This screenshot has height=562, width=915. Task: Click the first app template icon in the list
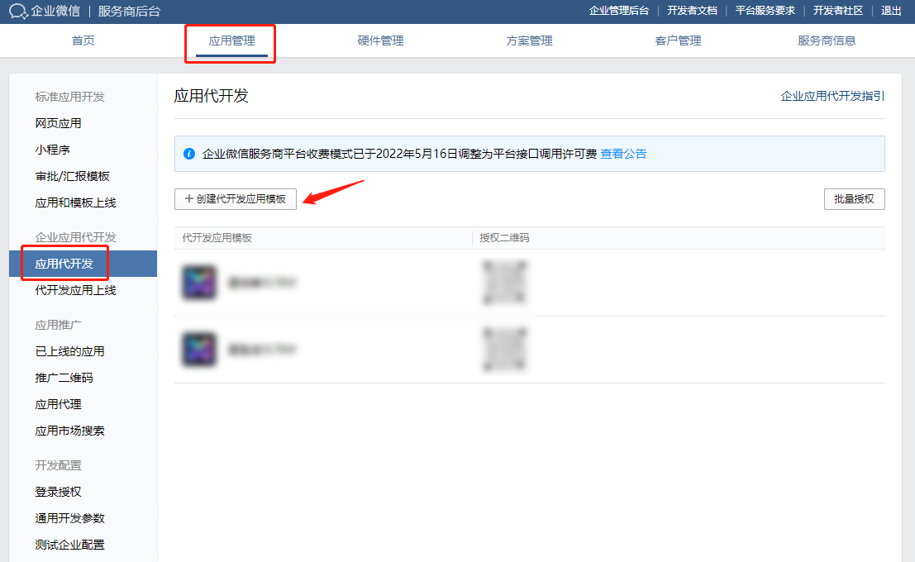[x=198, y=281]
